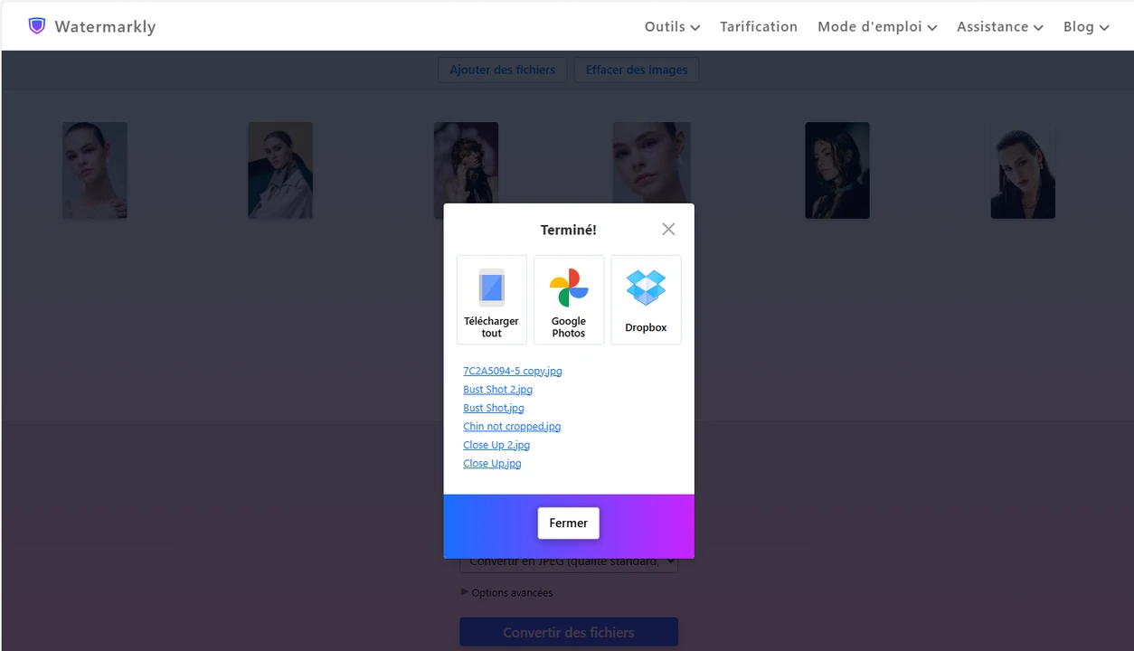The image size is (1134, 651).
Task: Open the Tarification page
Action: [x=758, y=27]
